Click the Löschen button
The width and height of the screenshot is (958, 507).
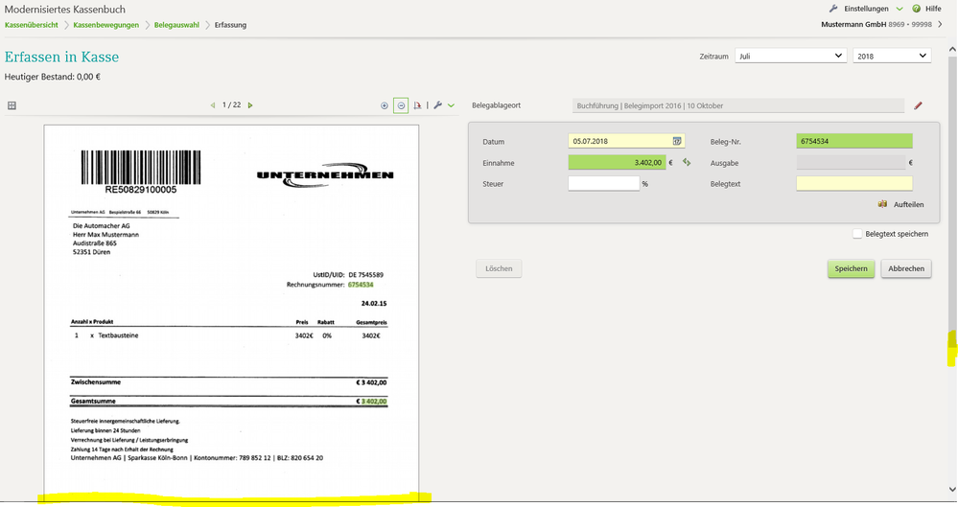click(x=499, y=268)
